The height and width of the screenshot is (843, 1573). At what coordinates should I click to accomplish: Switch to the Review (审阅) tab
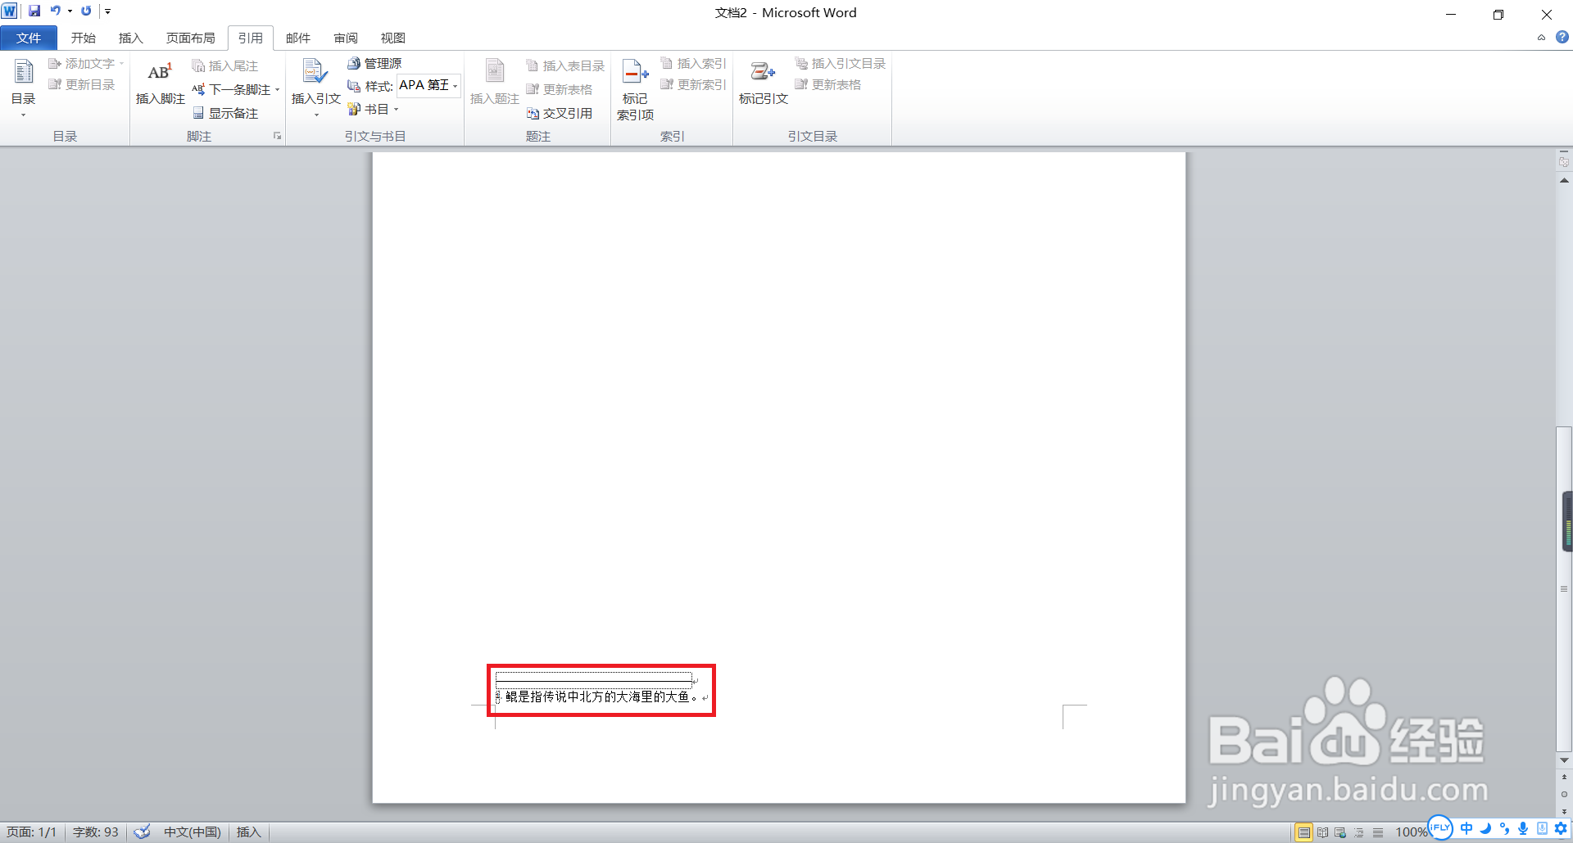[x=346, y=38]
